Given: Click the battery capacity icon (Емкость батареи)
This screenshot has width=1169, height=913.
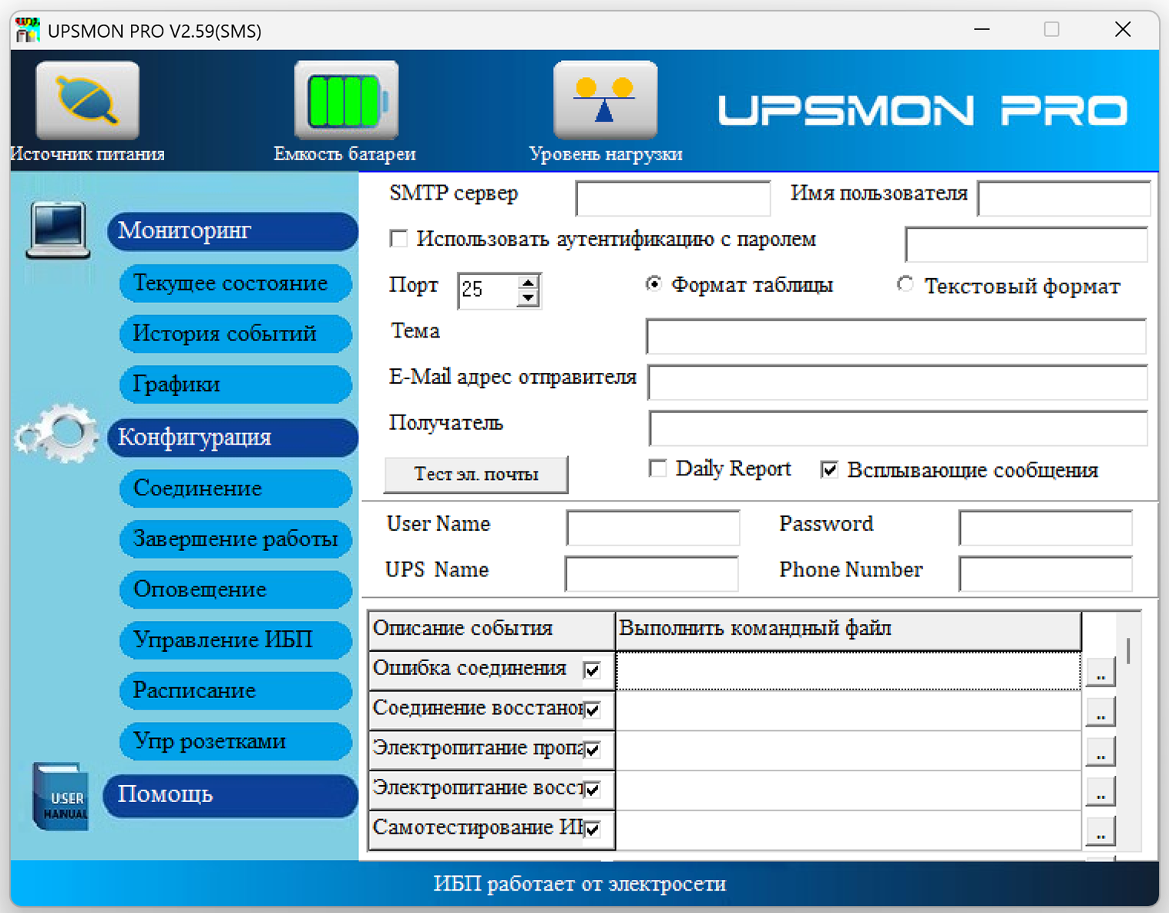Looking at the screenshot, I should point(346,101).
